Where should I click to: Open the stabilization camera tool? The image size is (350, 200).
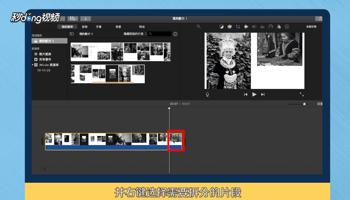246,27
